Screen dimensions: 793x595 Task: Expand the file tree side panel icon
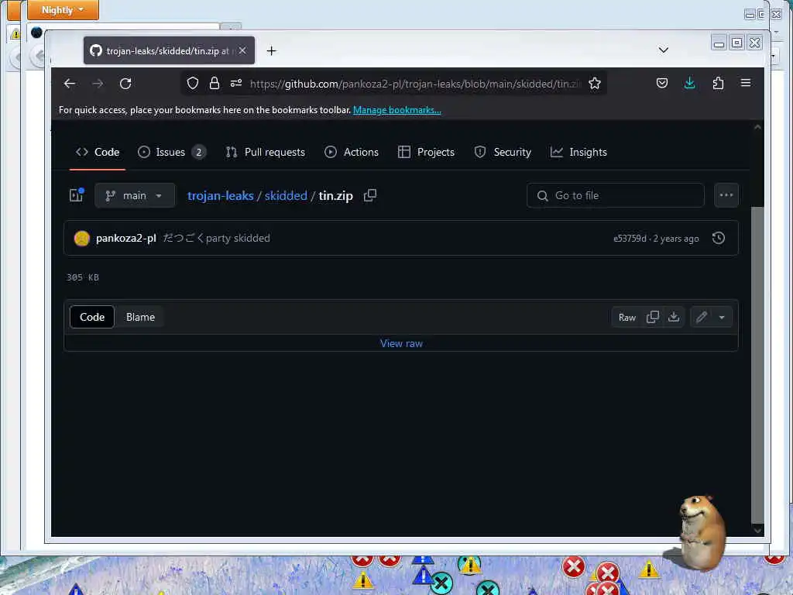click(77, 195)
